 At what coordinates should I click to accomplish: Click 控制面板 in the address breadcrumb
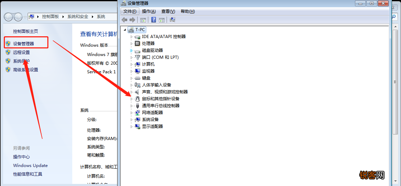(50, 17)
